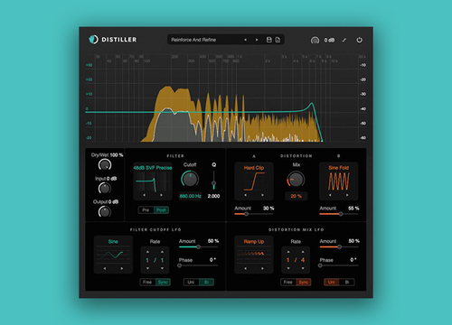
Task: Click the Mix 20 % value field
Action: (296, 196)
